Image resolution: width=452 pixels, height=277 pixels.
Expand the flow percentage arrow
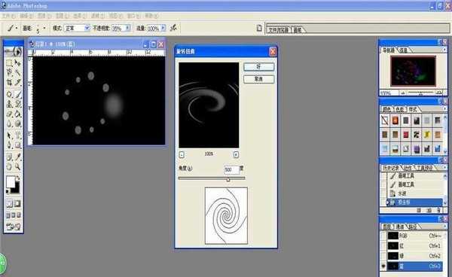click(163, 28)
